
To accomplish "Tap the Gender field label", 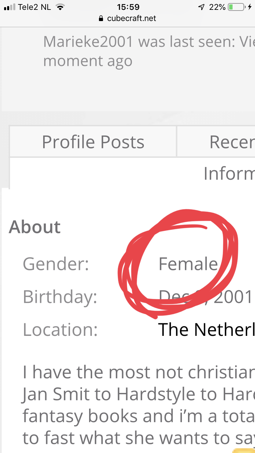I will click(56, 264).
